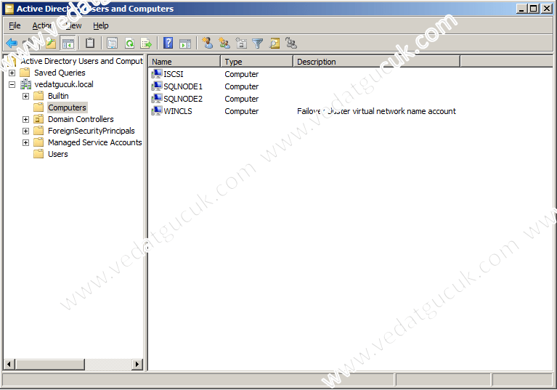Sort by the Type column header
Image resolution: width=557 pixels, height=390 pixels.
[257, 62]
